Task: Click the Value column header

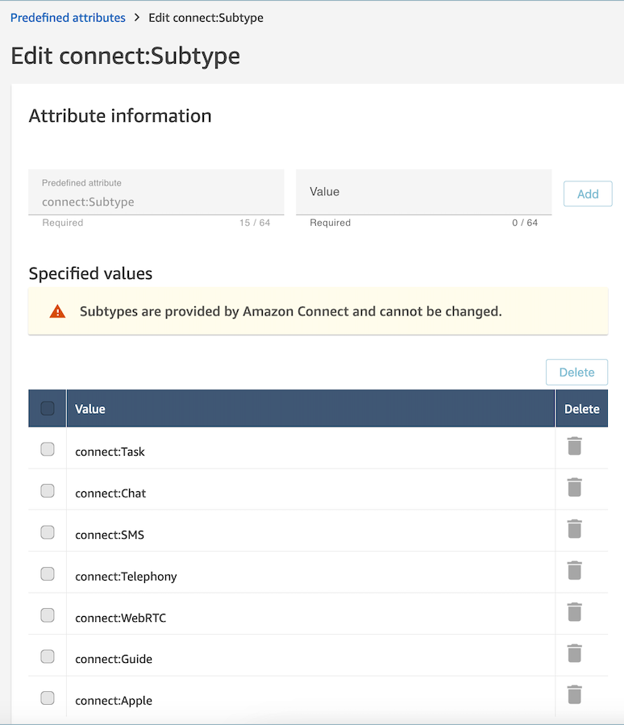Action: pos(90,409)
